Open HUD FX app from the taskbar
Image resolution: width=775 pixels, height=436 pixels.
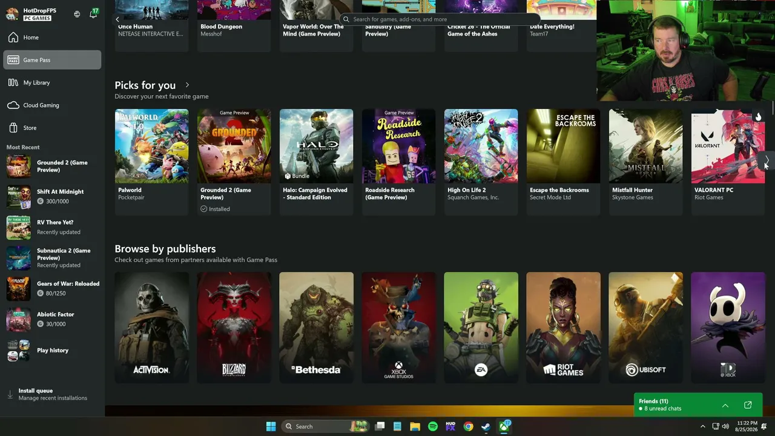(x=450, y=426)
